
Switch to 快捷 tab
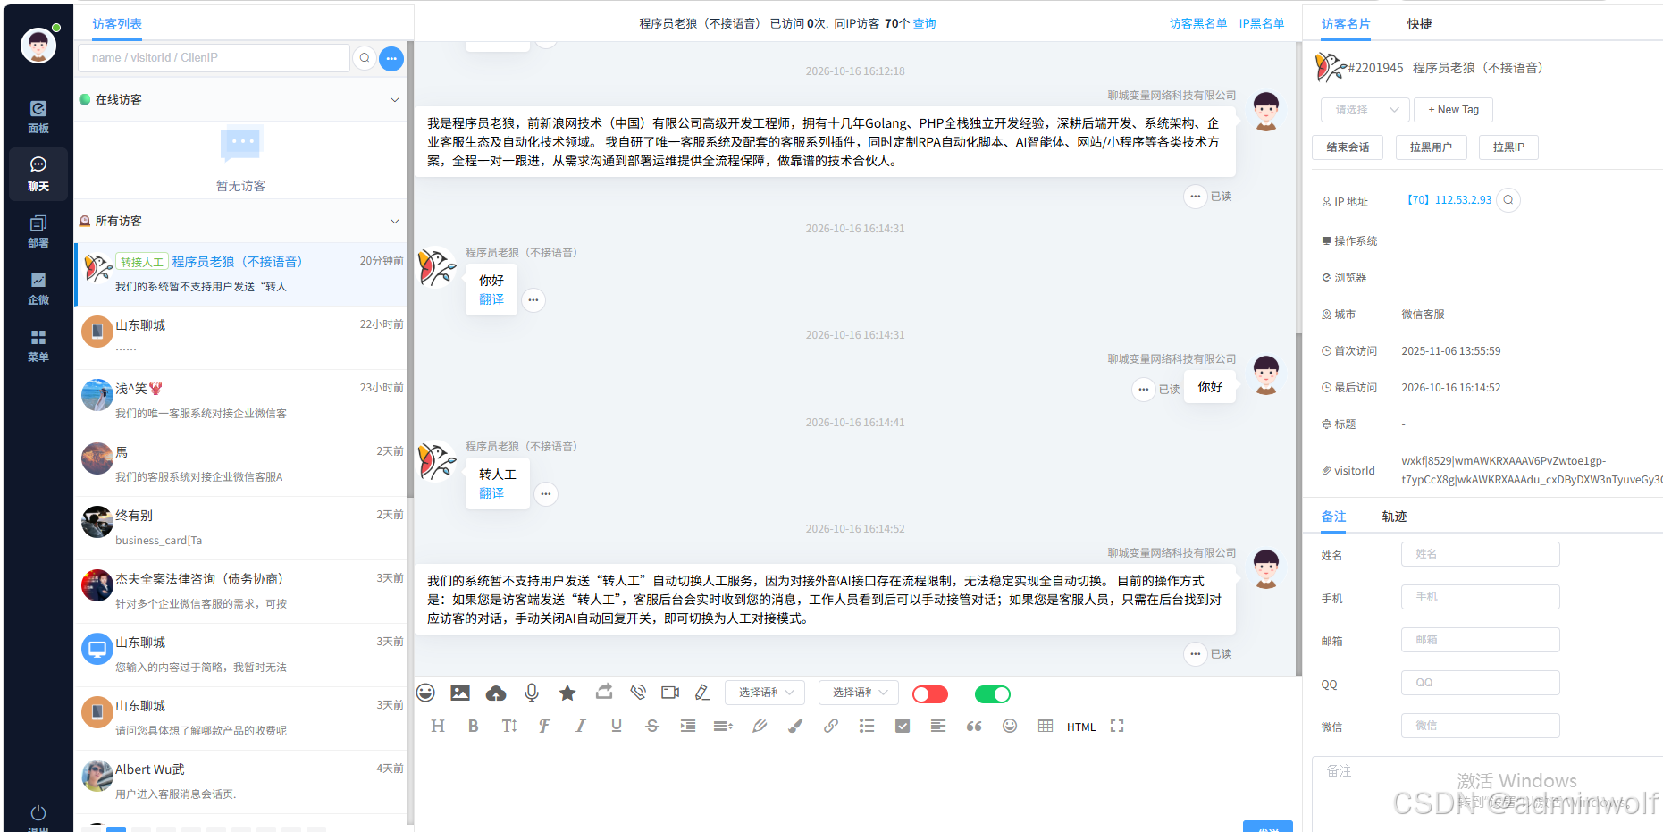click(1420, 24)
